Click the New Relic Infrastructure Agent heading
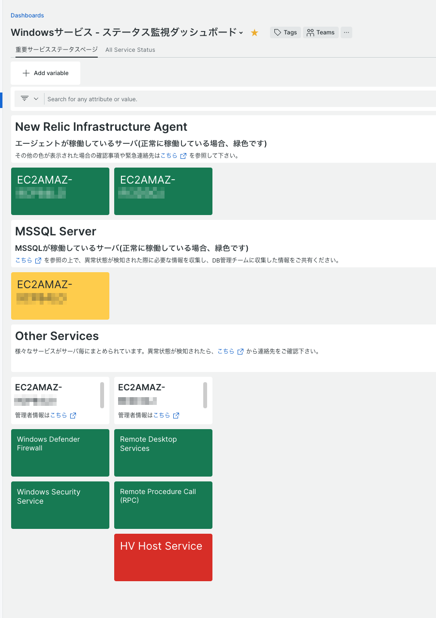This screenshot has width=436, height=618. [101, 127]
